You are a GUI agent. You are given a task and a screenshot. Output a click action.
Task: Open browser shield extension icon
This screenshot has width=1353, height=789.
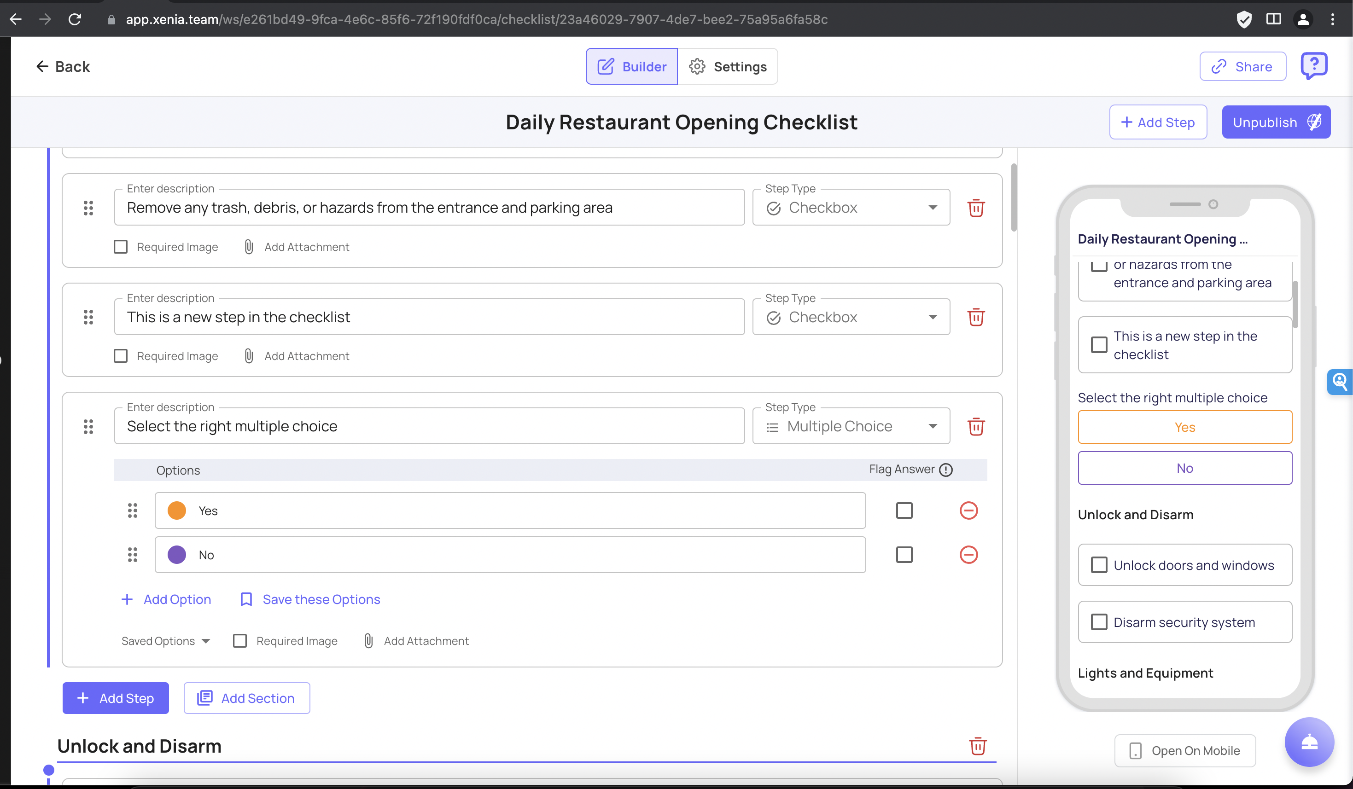tap(1244, 19)
